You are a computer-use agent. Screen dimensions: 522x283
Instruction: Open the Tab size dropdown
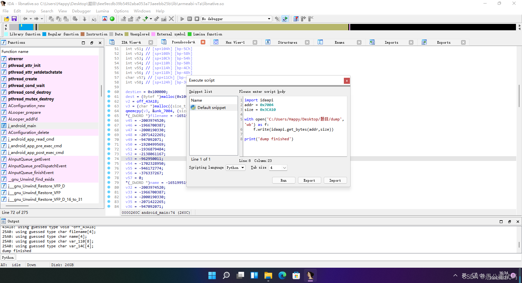point(278,168)
